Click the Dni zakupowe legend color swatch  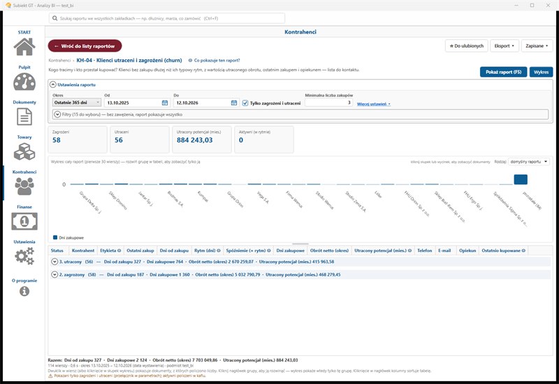point(55,237)
